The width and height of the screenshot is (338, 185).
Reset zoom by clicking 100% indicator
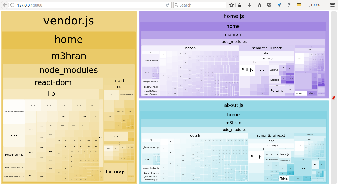[315, 5]
